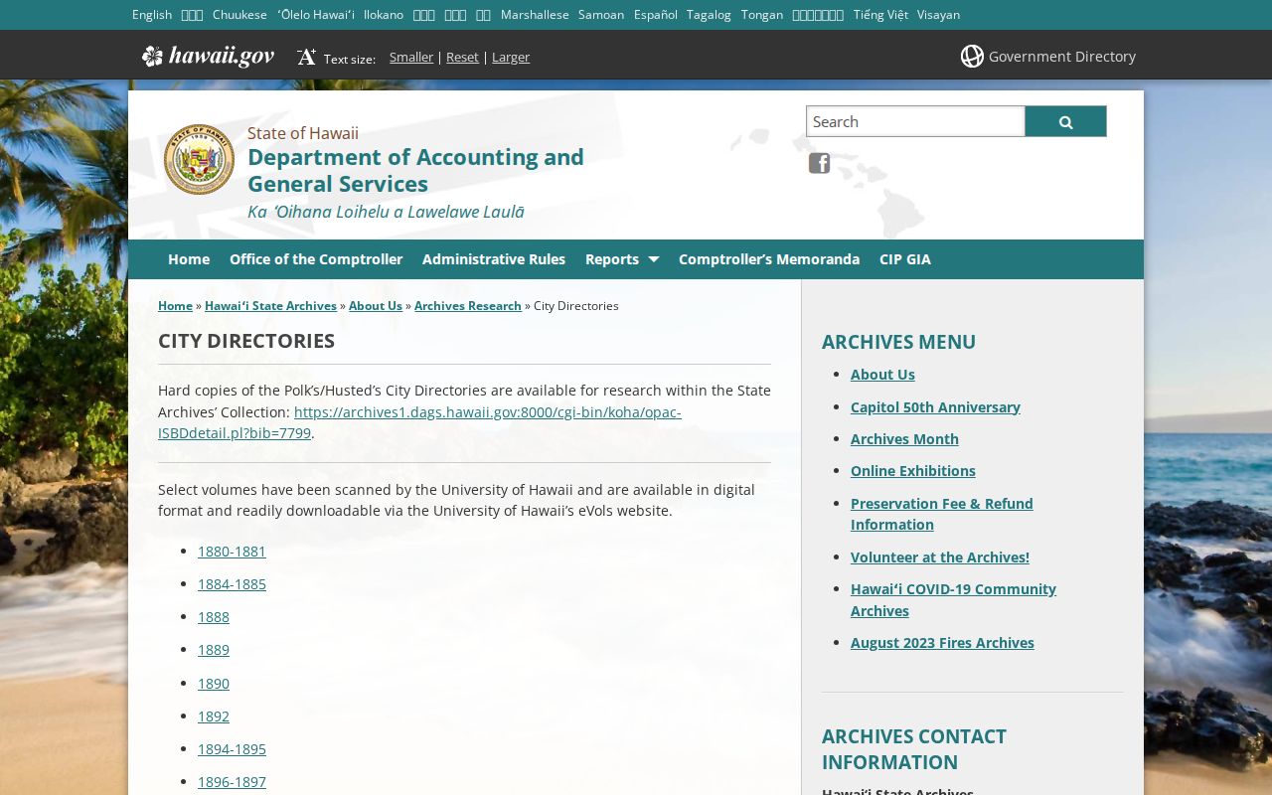
Task: Open the 1890 directory volume
Action: coord(214,684)
